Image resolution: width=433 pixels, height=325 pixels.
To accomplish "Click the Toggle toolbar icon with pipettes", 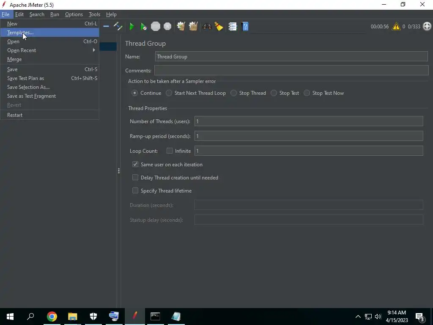I will coord(118,27).
